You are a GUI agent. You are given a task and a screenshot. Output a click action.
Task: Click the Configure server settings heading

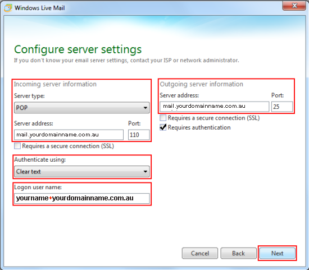[x=78, y=49]
